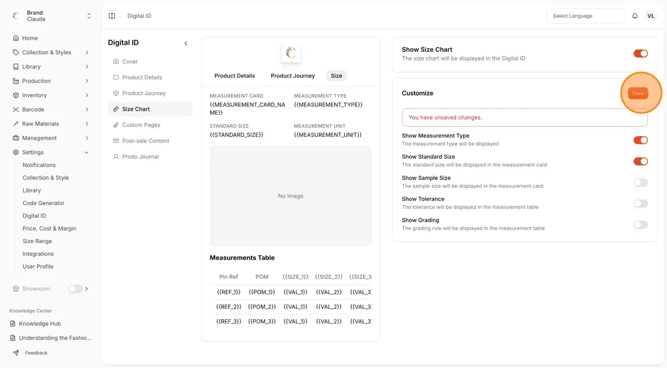Open notifications bell icon
667x368 pixels.
635,16
